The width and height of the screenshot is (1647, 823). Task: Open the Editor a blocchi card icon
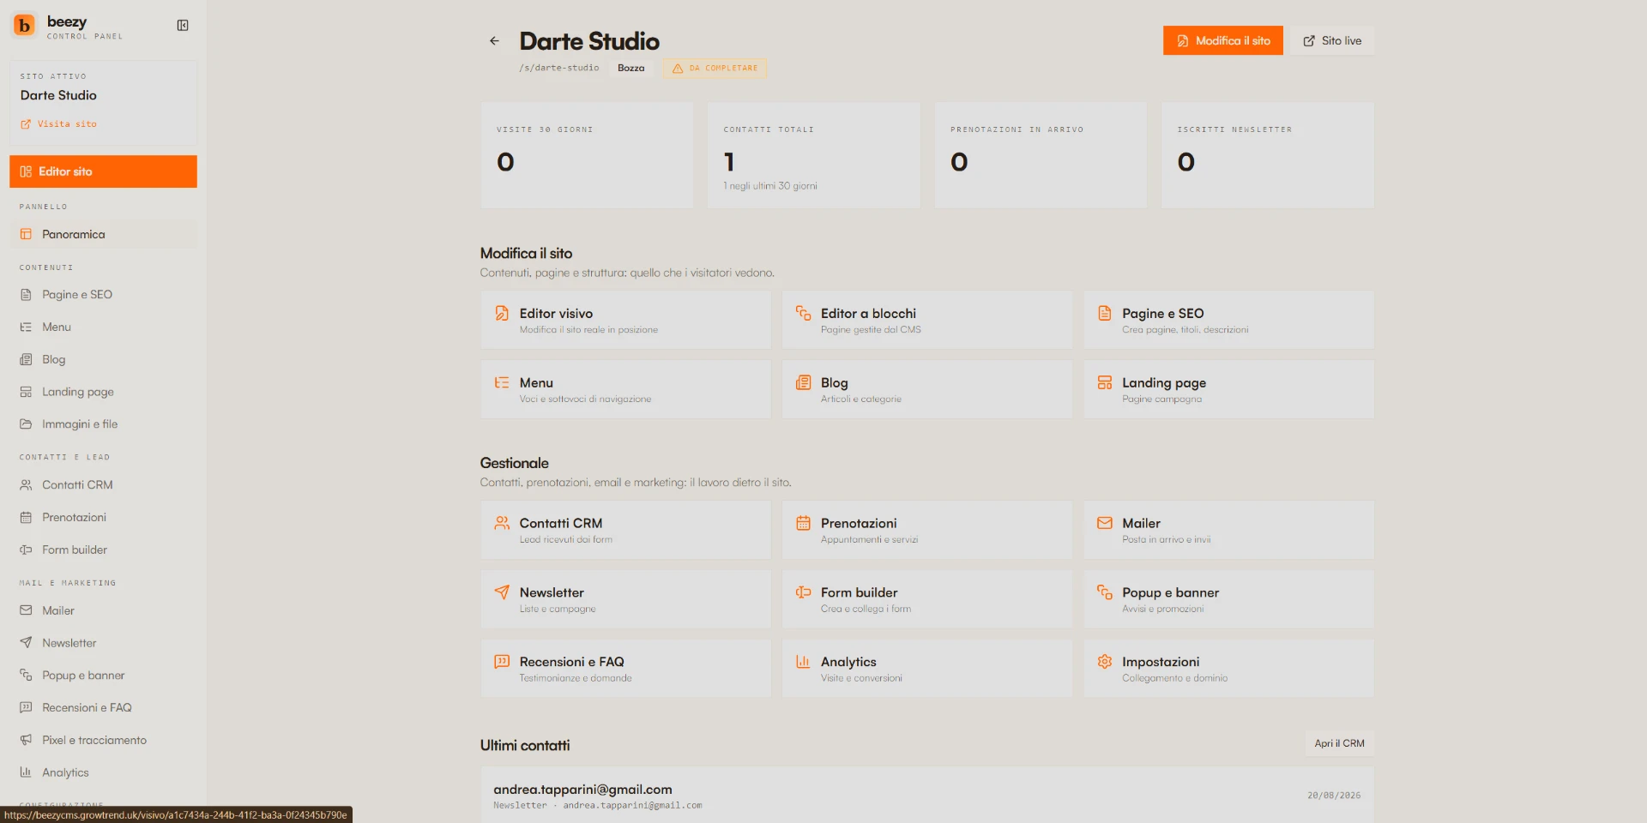[x=803, y=314]
